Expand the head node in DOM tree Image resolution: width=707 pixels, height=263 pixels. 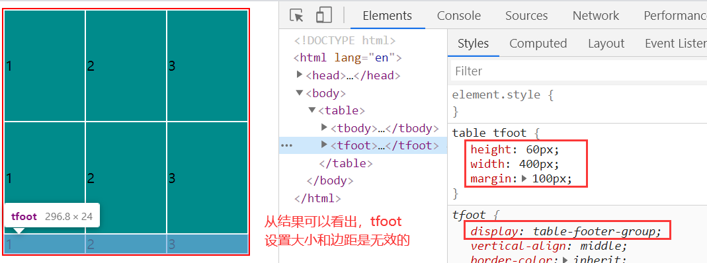point(300,74)
